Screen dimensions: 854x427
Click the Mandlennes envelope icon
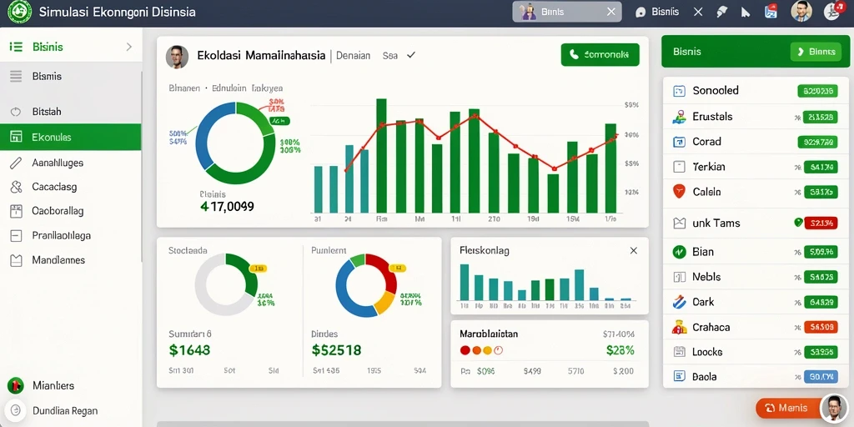tap(16, 260)
